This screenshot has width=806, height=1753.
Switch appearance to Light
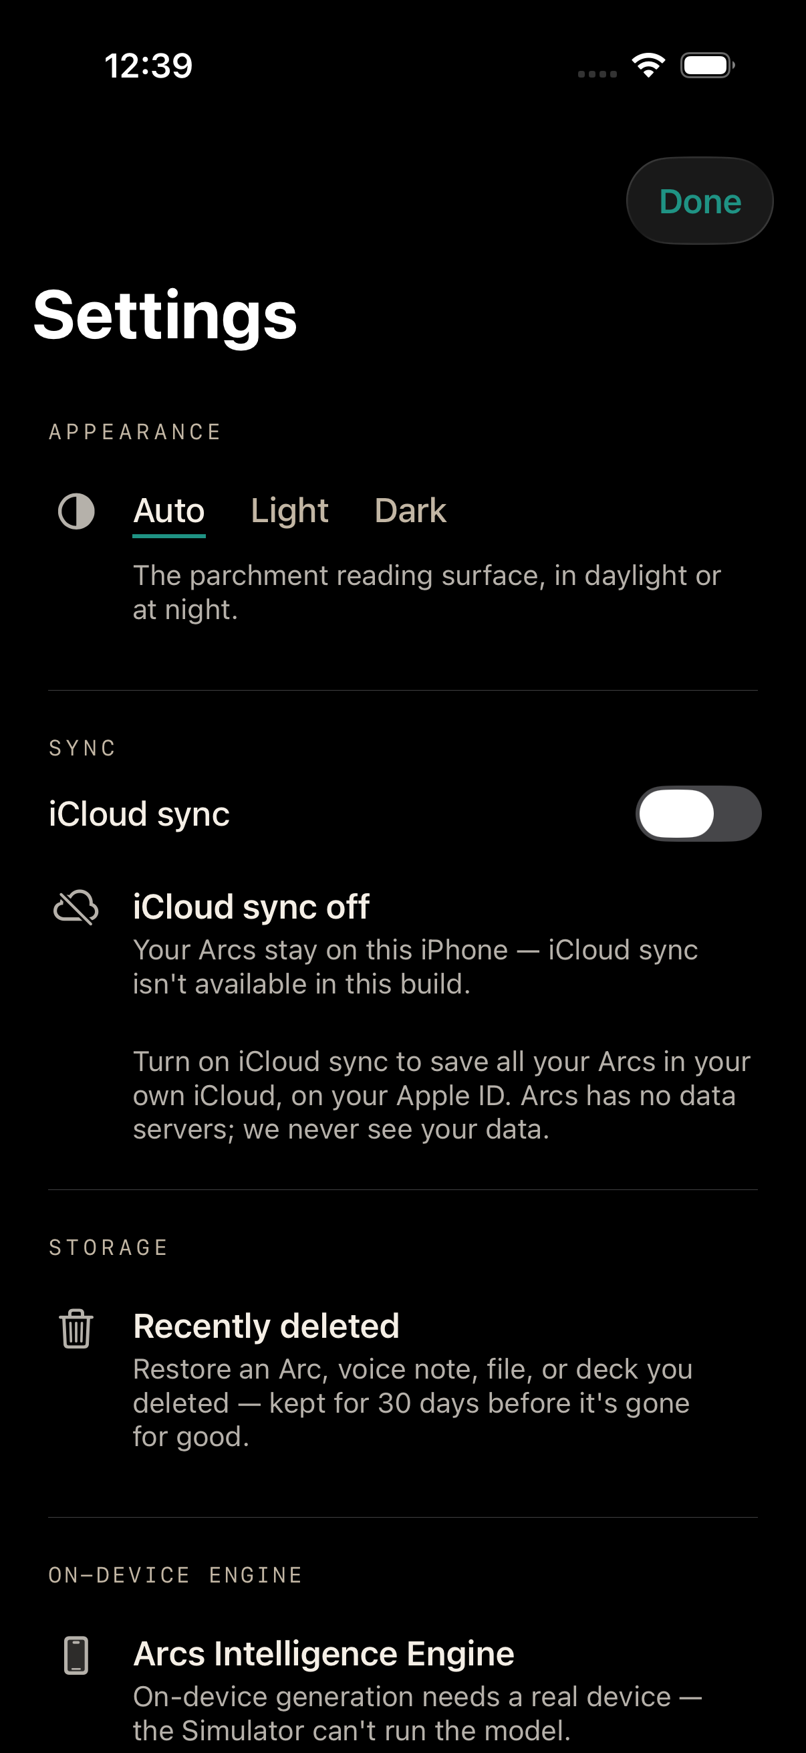click(x=290, y=511)
